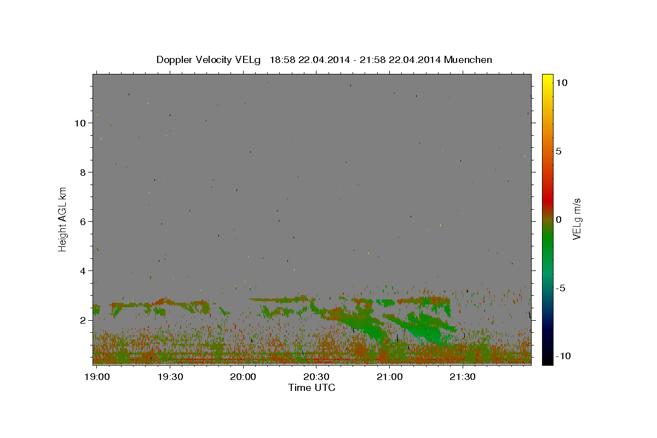Click the height axis label '10' on the left axis

(80, 123)
